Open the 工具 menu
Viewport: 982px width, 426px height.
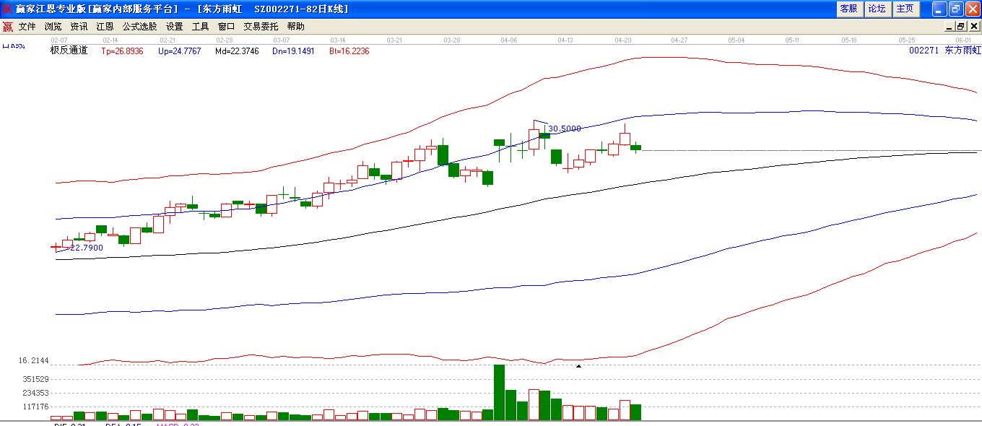click(201, 27)
